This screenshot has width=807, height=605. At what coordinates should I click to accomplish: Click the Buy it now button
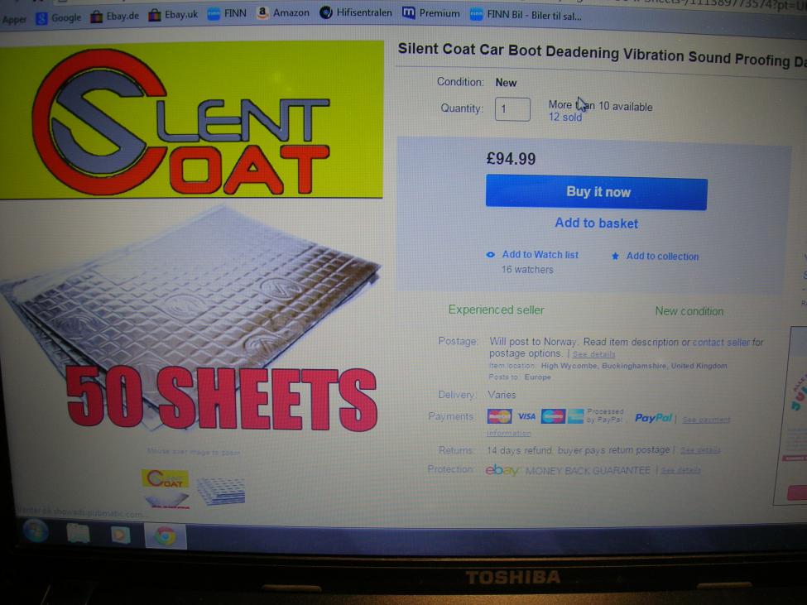pyautogui.click(x=597, y=192)
